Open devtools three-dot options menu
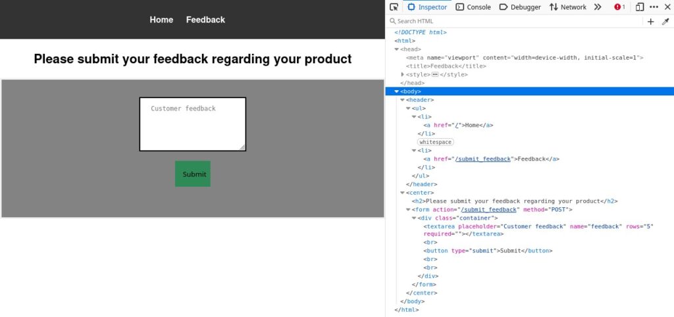The height and width of the screenshot is (317, 674). coord(654,7)
